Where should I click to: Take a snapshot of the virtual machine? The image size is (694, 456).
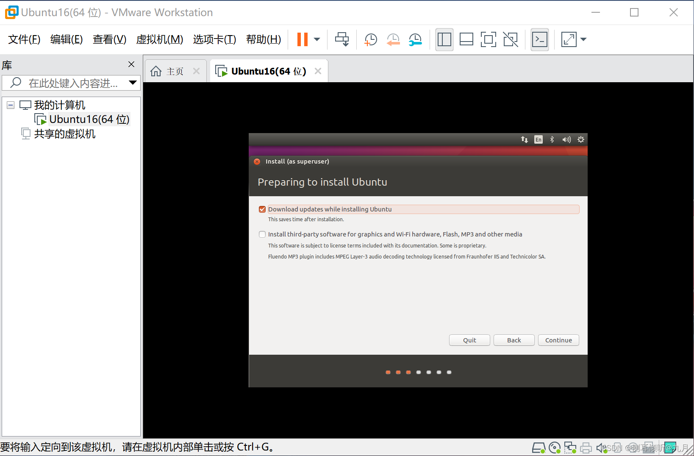tap(371, 39)
